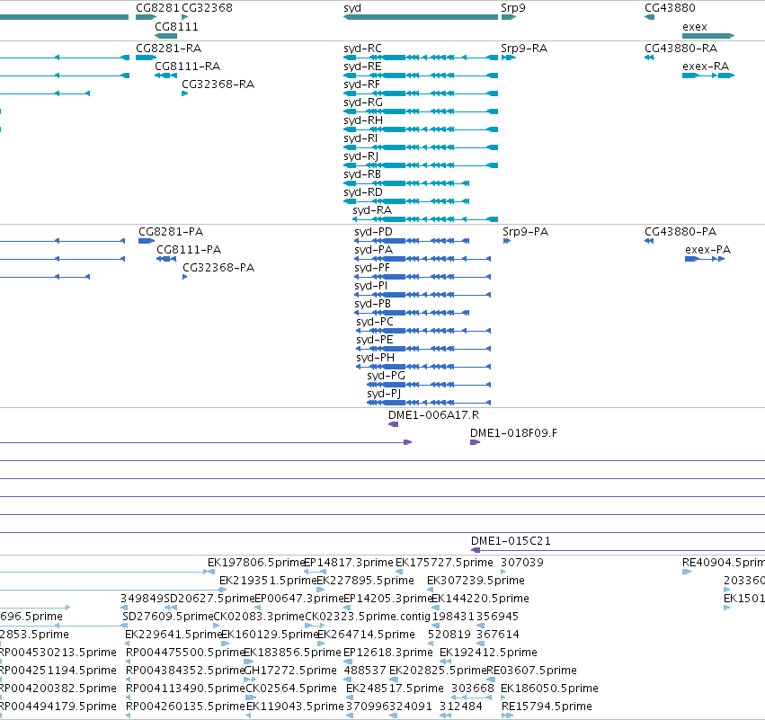Screen dimensions: 765x720
Task: Click the CG43880-PA protein label
Action: click(x=680, y=232)
